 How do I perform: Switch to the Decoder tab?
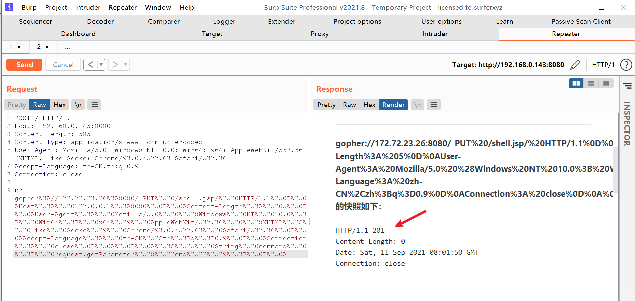pos(100,21)
